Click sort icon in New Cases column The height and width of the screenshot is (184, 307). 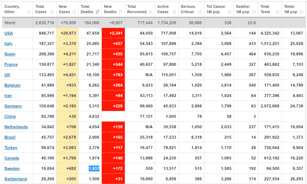[74, 12]
